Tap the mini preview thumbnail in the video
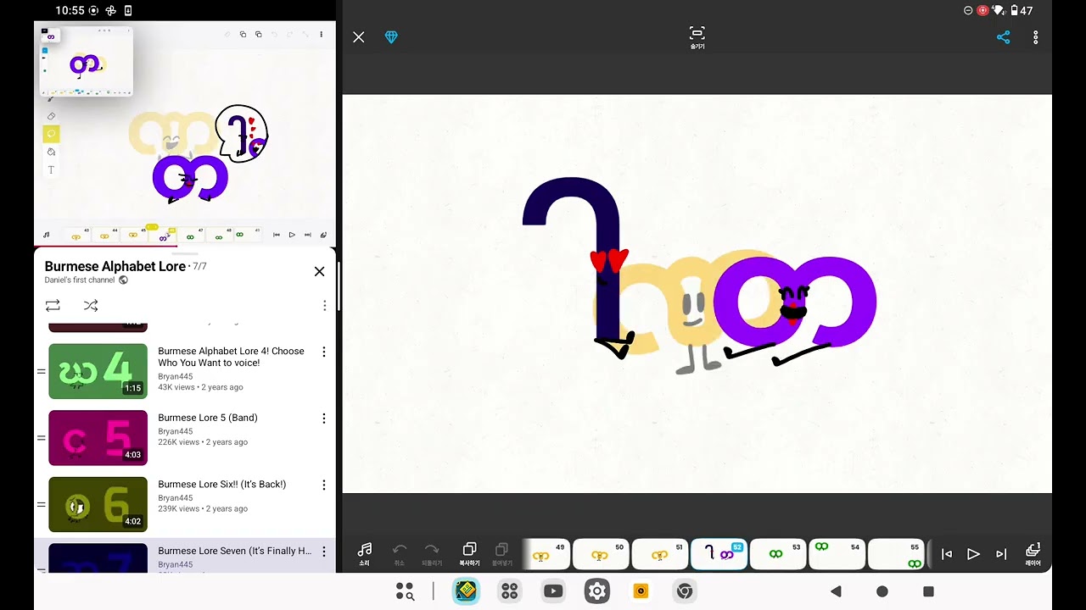The height and width of the screenshot is (610, 1086). [86, 62]
